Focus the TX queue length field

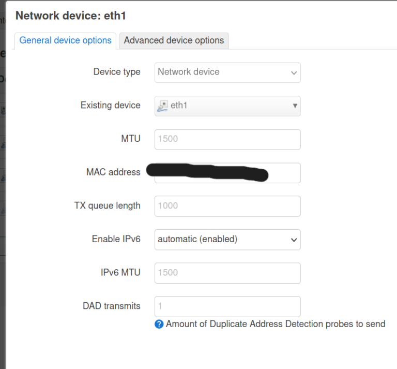[x=227, y=206]
